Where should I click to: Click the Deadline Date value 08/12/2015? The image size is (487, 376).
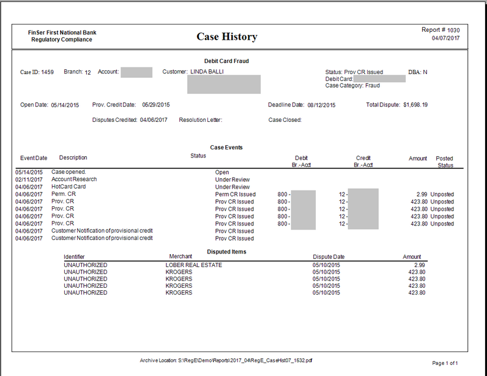pos(321,105)
